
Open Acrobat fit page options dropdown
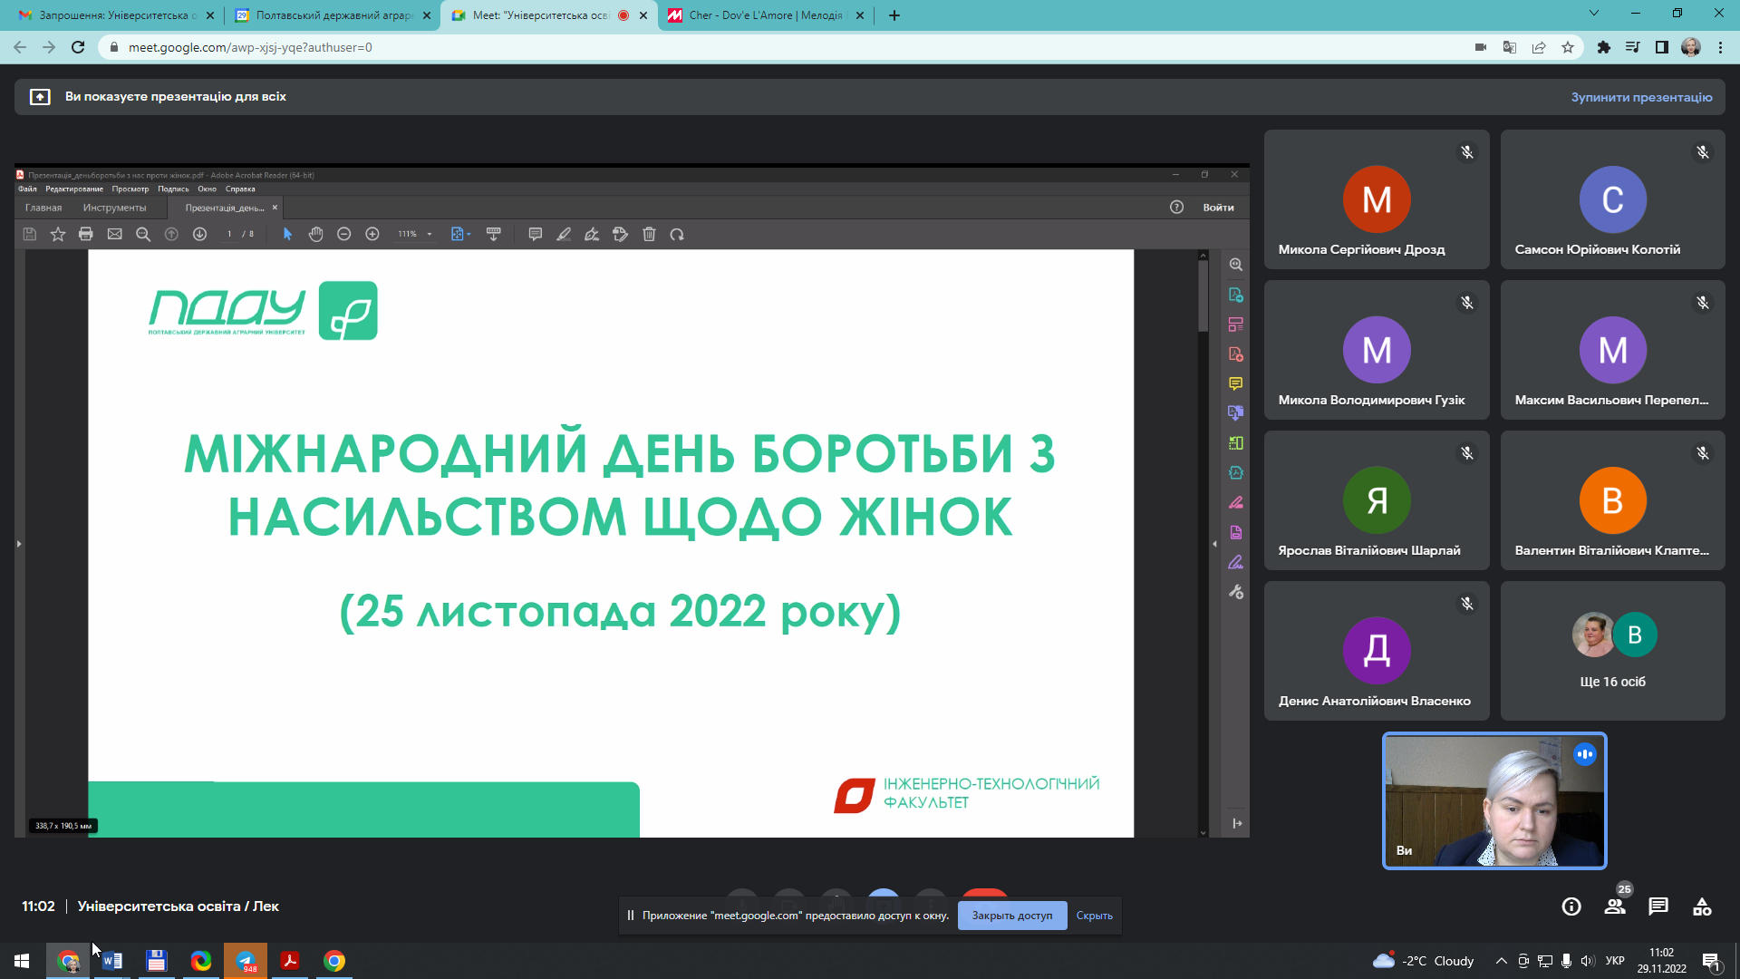(x=461, y=234)
